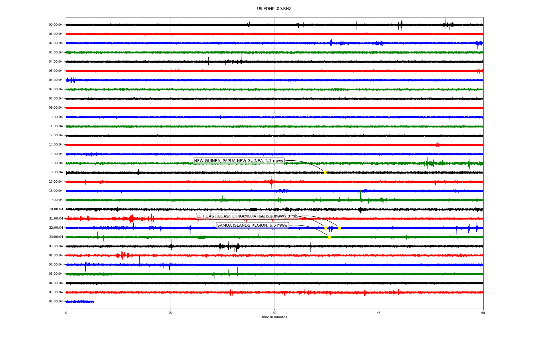Select the x-axis tick label 30
Image resolution: width=549 pixels, height=343 pixels.
[x=274, y=313]
